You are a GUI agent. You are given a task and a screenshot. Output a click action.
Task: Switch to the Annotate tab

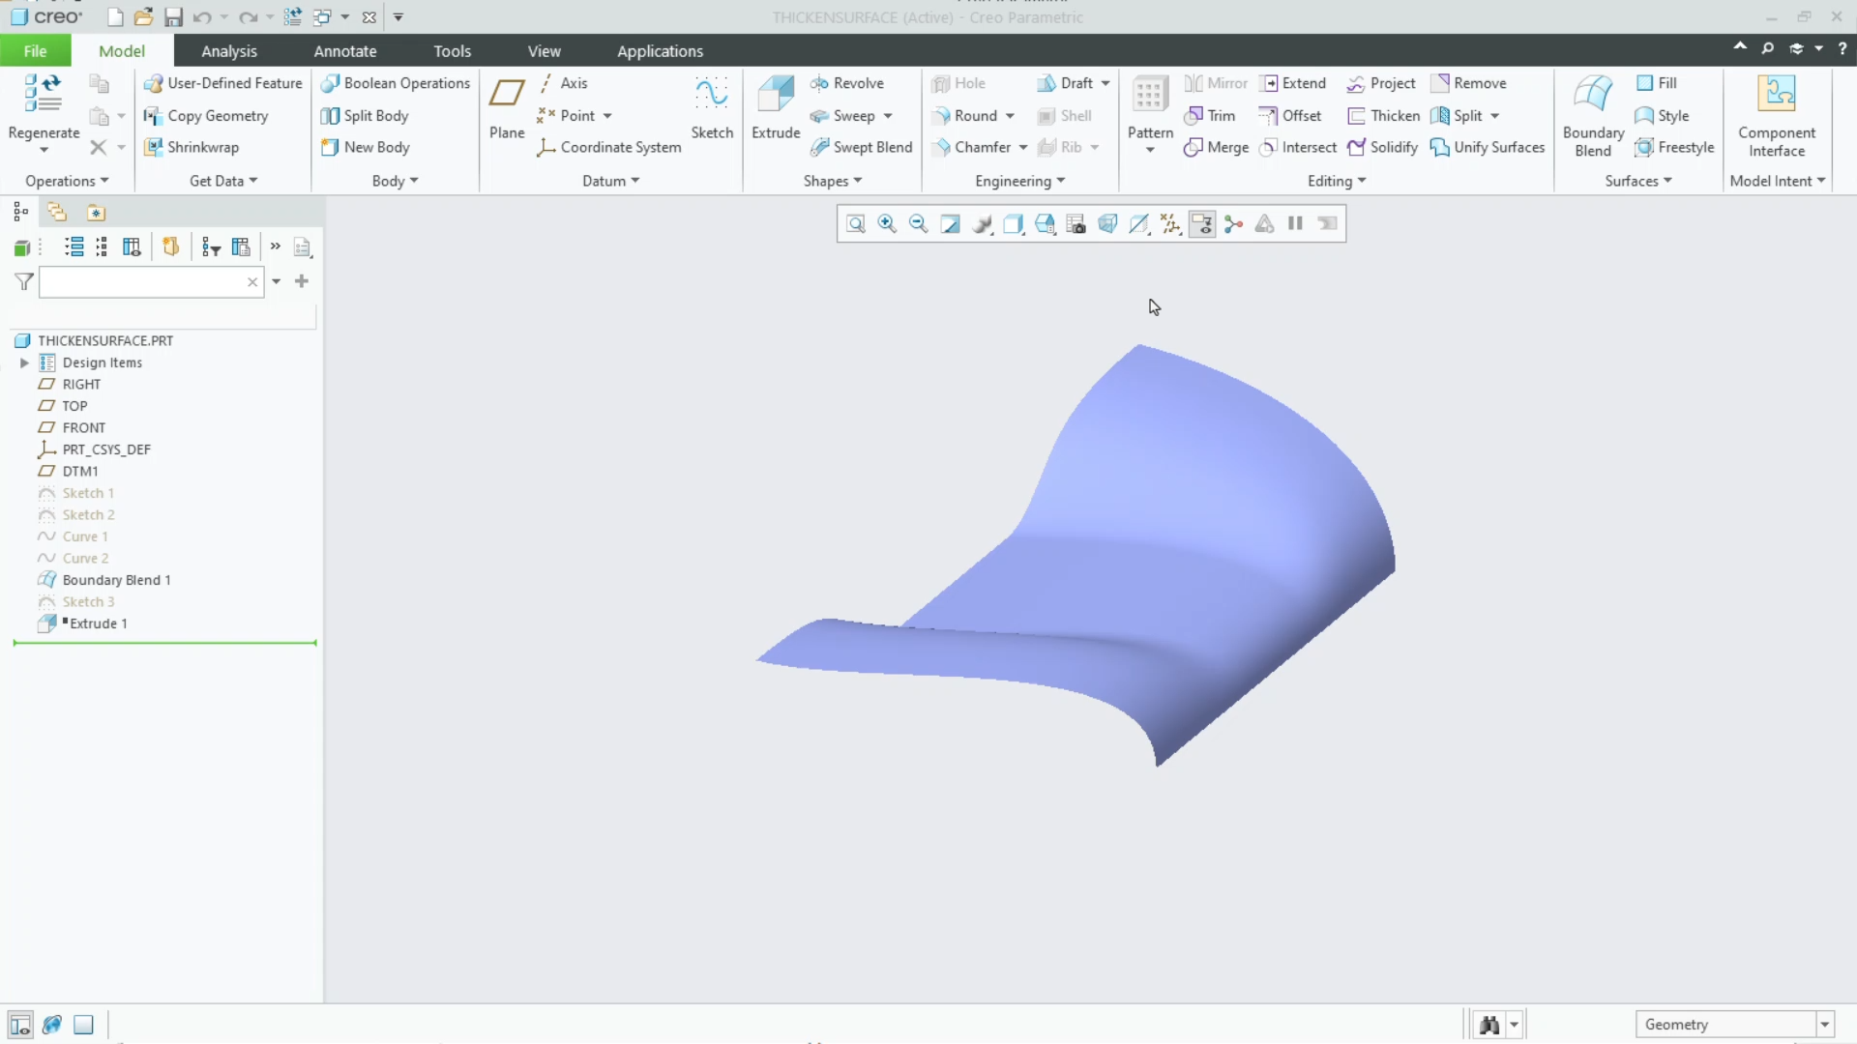(345, 51)
